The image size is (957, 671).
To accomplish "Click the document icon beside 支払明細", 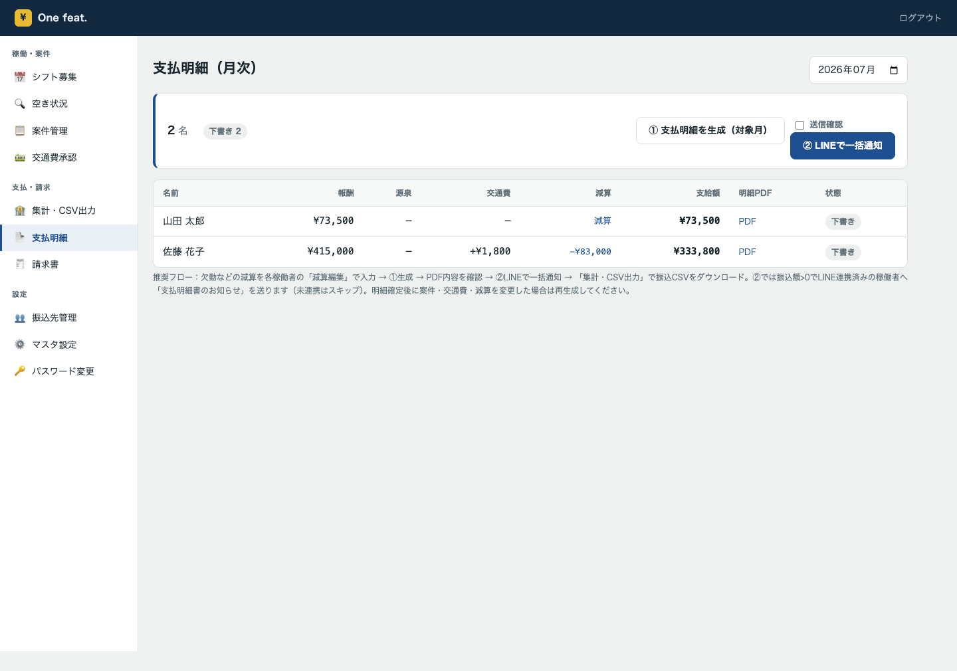I will click(20, 237).
